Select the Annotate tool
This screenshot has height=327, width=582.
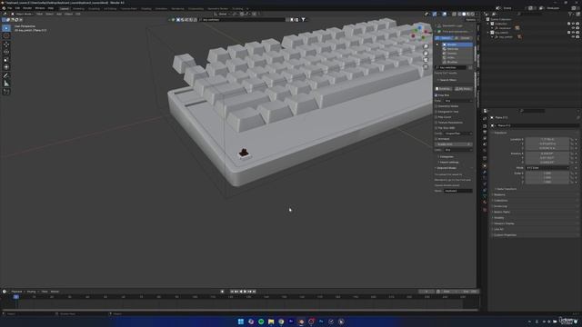6,75
